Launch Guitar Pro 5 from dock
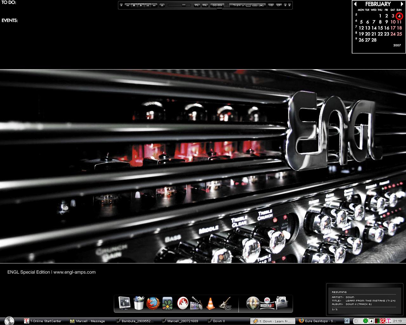406x325 pixels. [225, 303]
